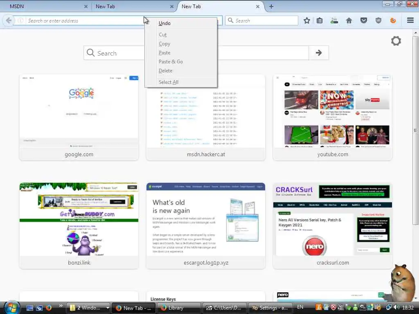The height and width of the screenshot is (314, 419).
Task: Open the google.com tile
Action: click(x=79, y=117)
